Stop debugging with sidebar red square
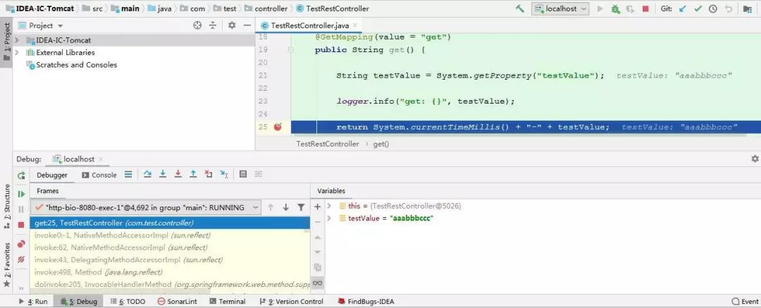Screen dimensions: 761x308 pos(21,225)
